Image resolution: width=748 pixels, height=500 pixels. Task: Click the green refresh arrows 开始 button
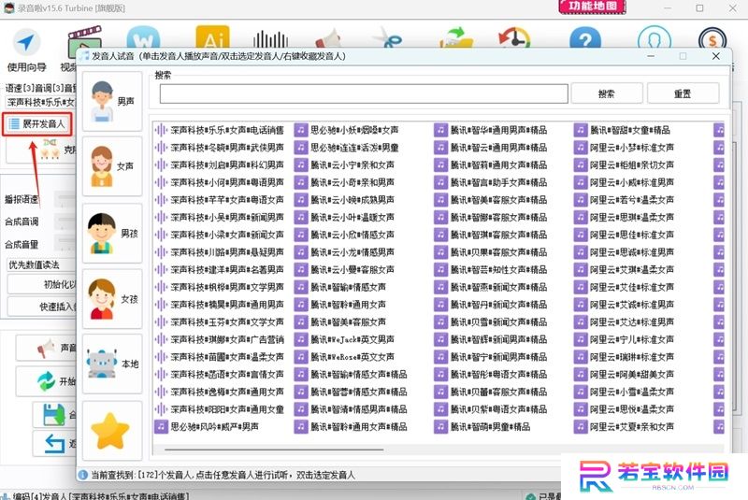pos(46,381)
